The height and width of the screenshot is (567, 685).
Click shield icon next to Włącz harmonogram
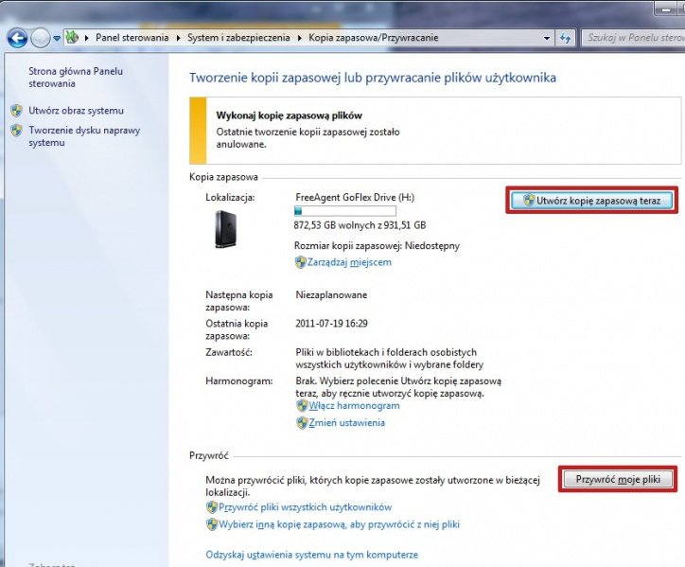click(302, 405)
